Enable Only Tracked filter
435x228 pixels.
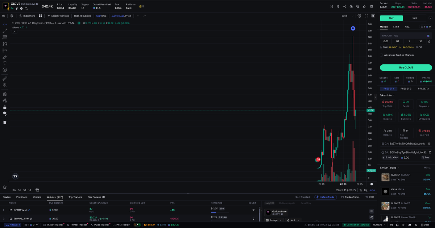(303, 197)
